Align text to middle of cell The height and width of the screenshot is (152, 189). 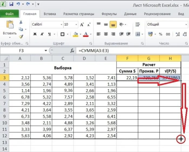106,24
